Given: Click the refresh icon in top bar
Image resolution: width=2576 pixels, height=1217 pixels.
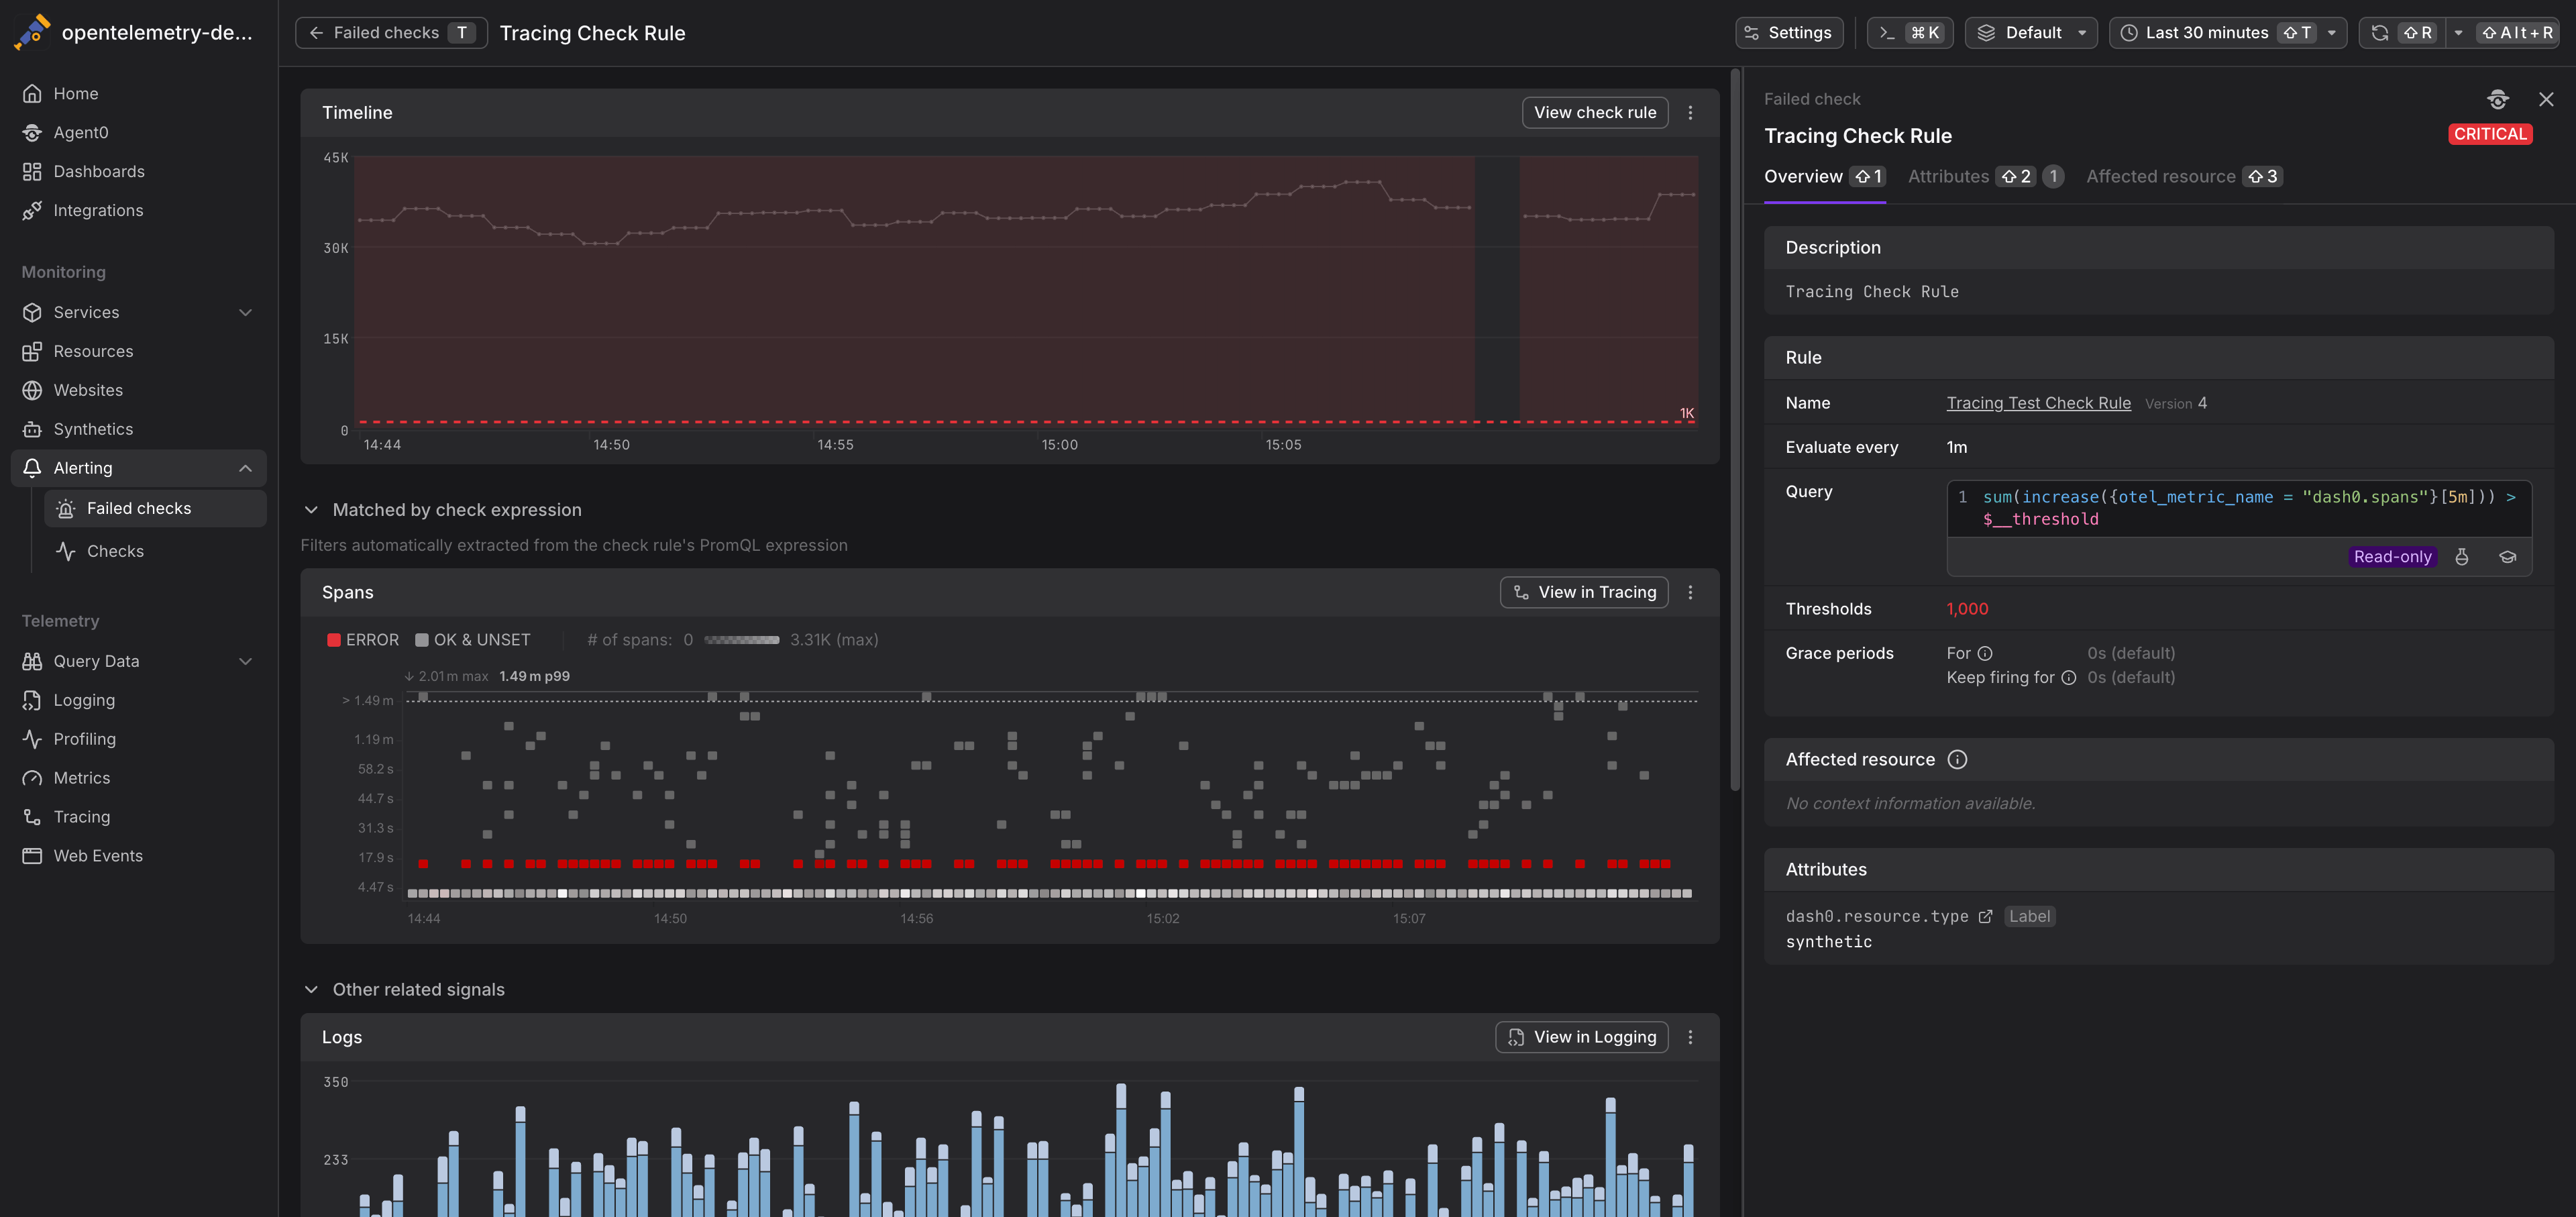Looking at the screenshot, I should click(x=2380, y=33).
